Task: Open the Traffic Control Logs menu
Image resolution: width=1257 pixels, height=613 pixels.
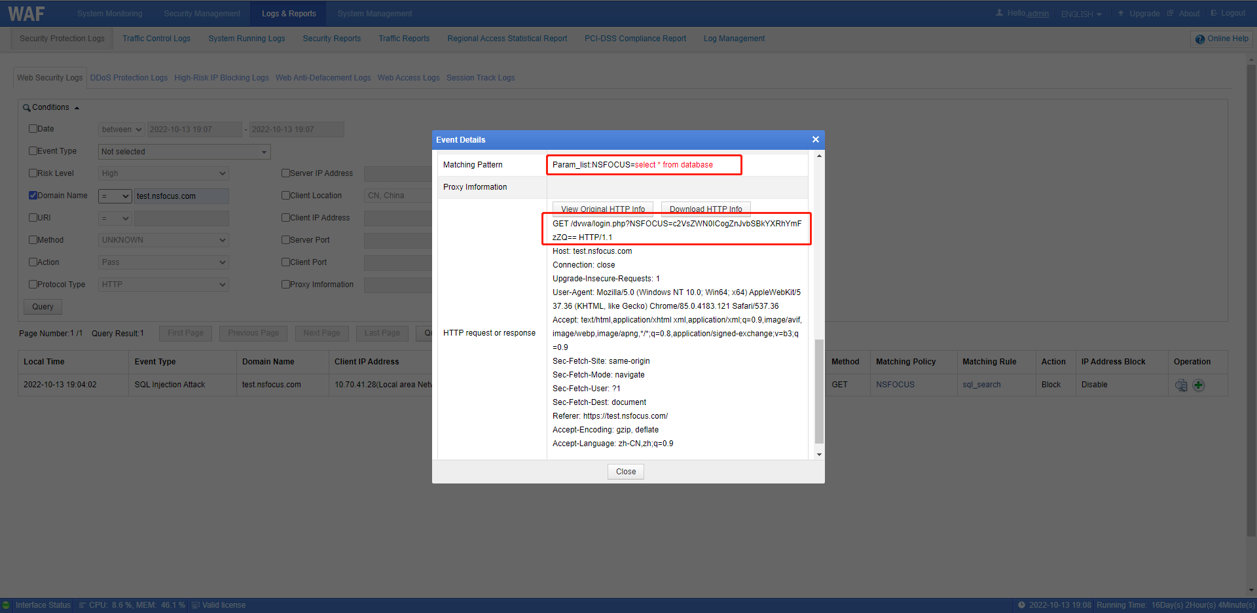Action: pyautogui.click(x=156, y=39)
